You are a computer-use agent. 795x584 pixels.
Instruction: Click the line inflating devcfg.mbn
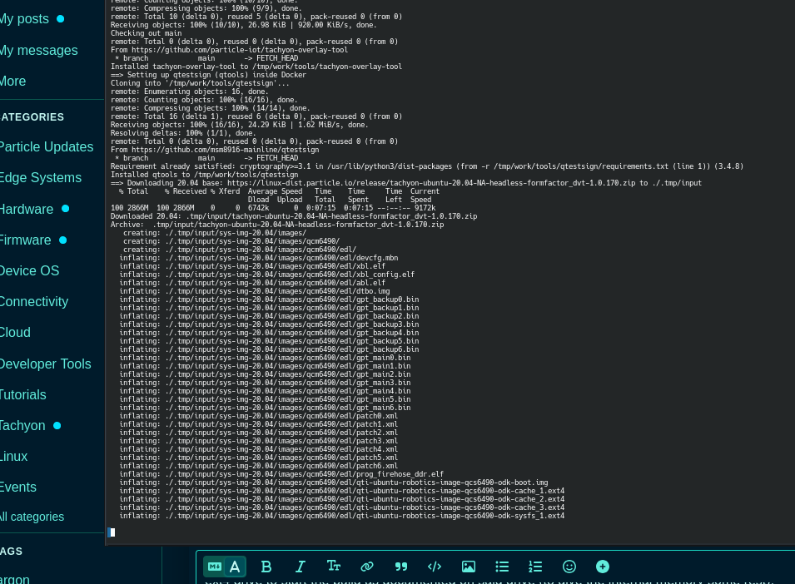point(259,258)
